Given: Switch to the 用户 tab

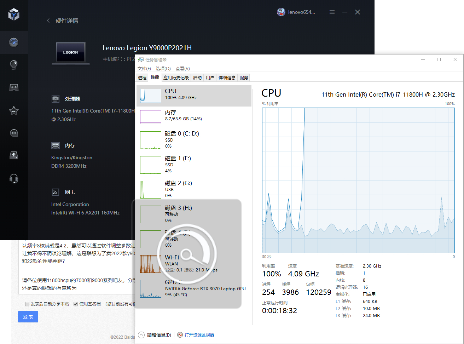Looking at the screenshot, I should 210,78.
